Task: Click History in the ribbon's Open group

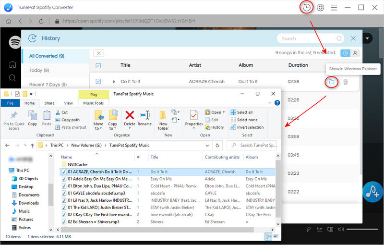Action: (x=214, y=127)
